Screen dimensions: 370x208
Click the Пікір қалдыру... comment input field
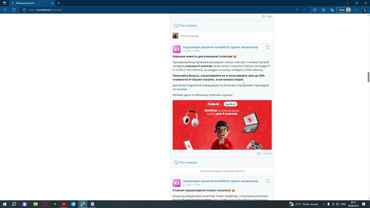(226, 36)
